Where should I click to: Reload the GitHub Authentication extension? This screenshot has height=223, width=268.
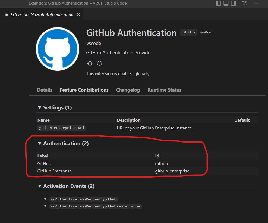(90, 63)
